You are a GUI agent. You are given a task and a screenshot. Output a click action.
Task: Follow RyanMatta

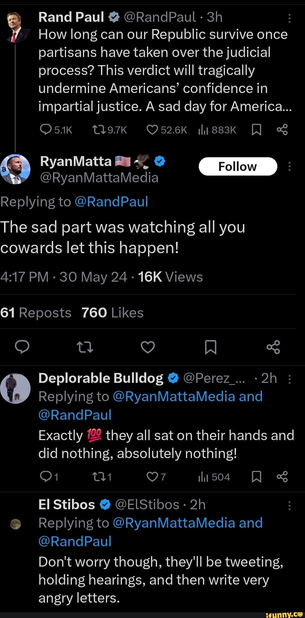click(238, 167)
